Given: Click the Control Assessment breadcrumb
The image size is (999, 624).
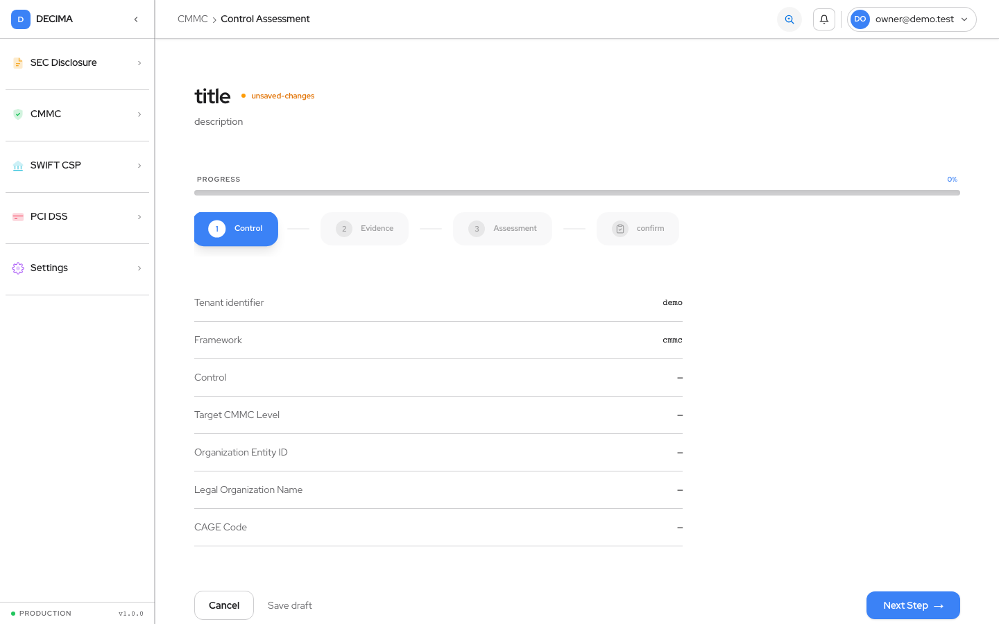Looking at the screenshot, I should [265, 19].
